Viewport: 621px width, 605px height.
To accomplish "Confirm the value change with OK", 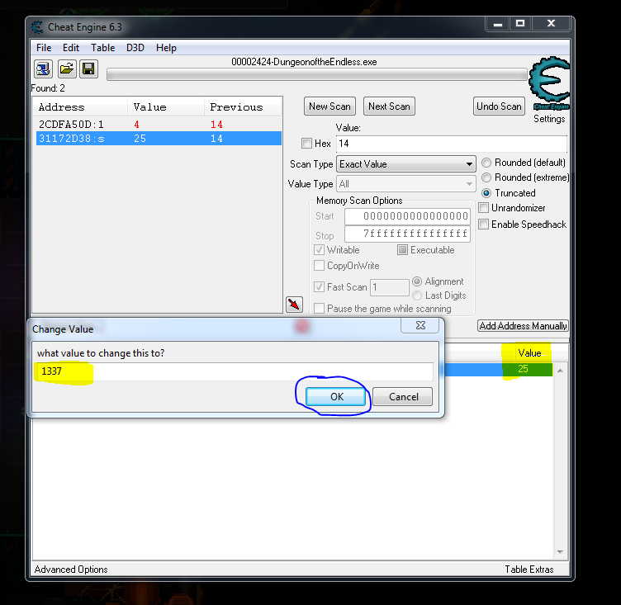I will coord(336,397).
